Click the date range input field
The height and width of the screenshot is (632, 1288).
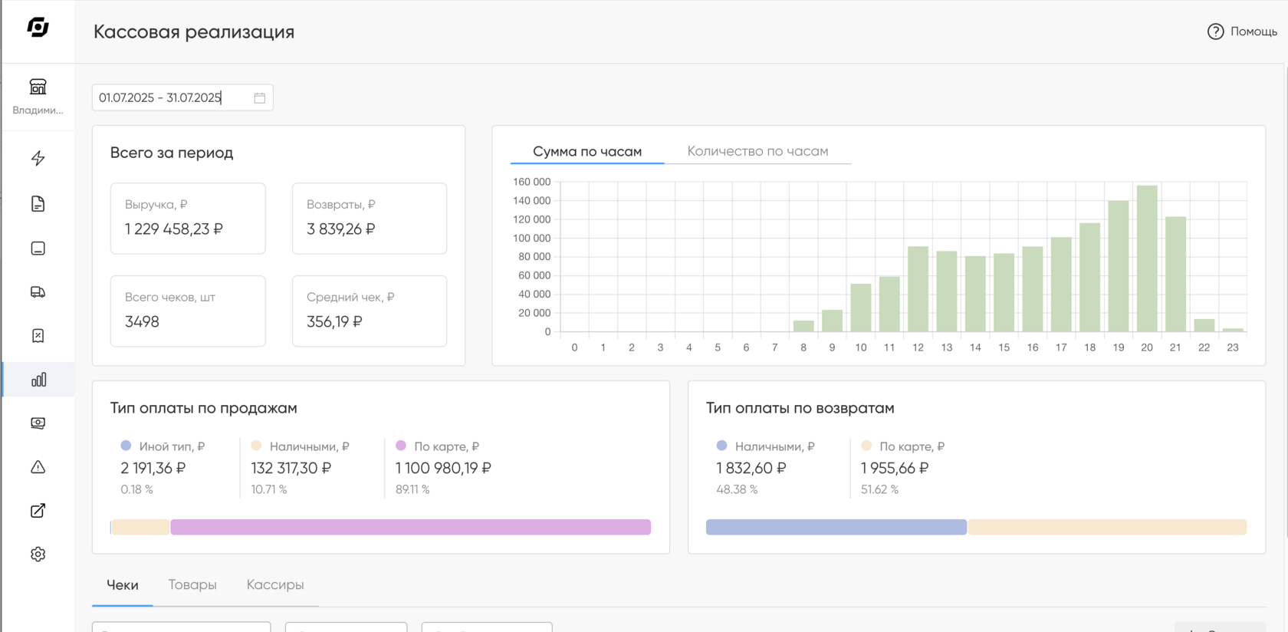(x=182, y=98)
